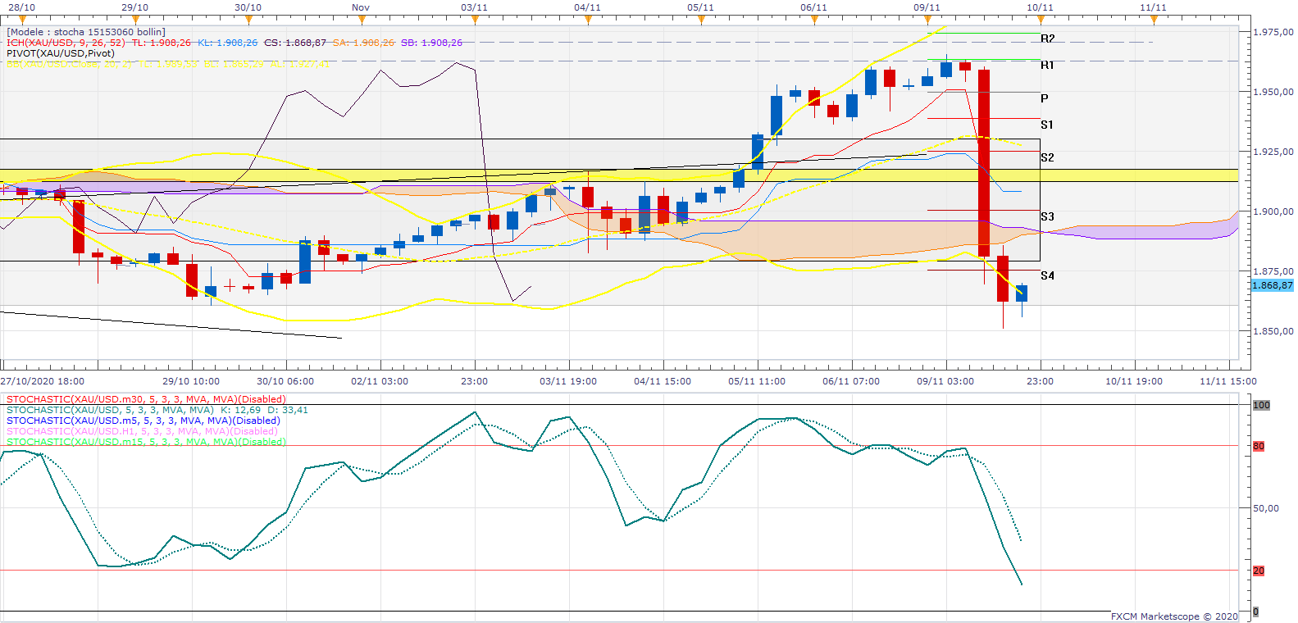
Task: Click the orange day marker under 04/11
Action: tap(588, 19)
